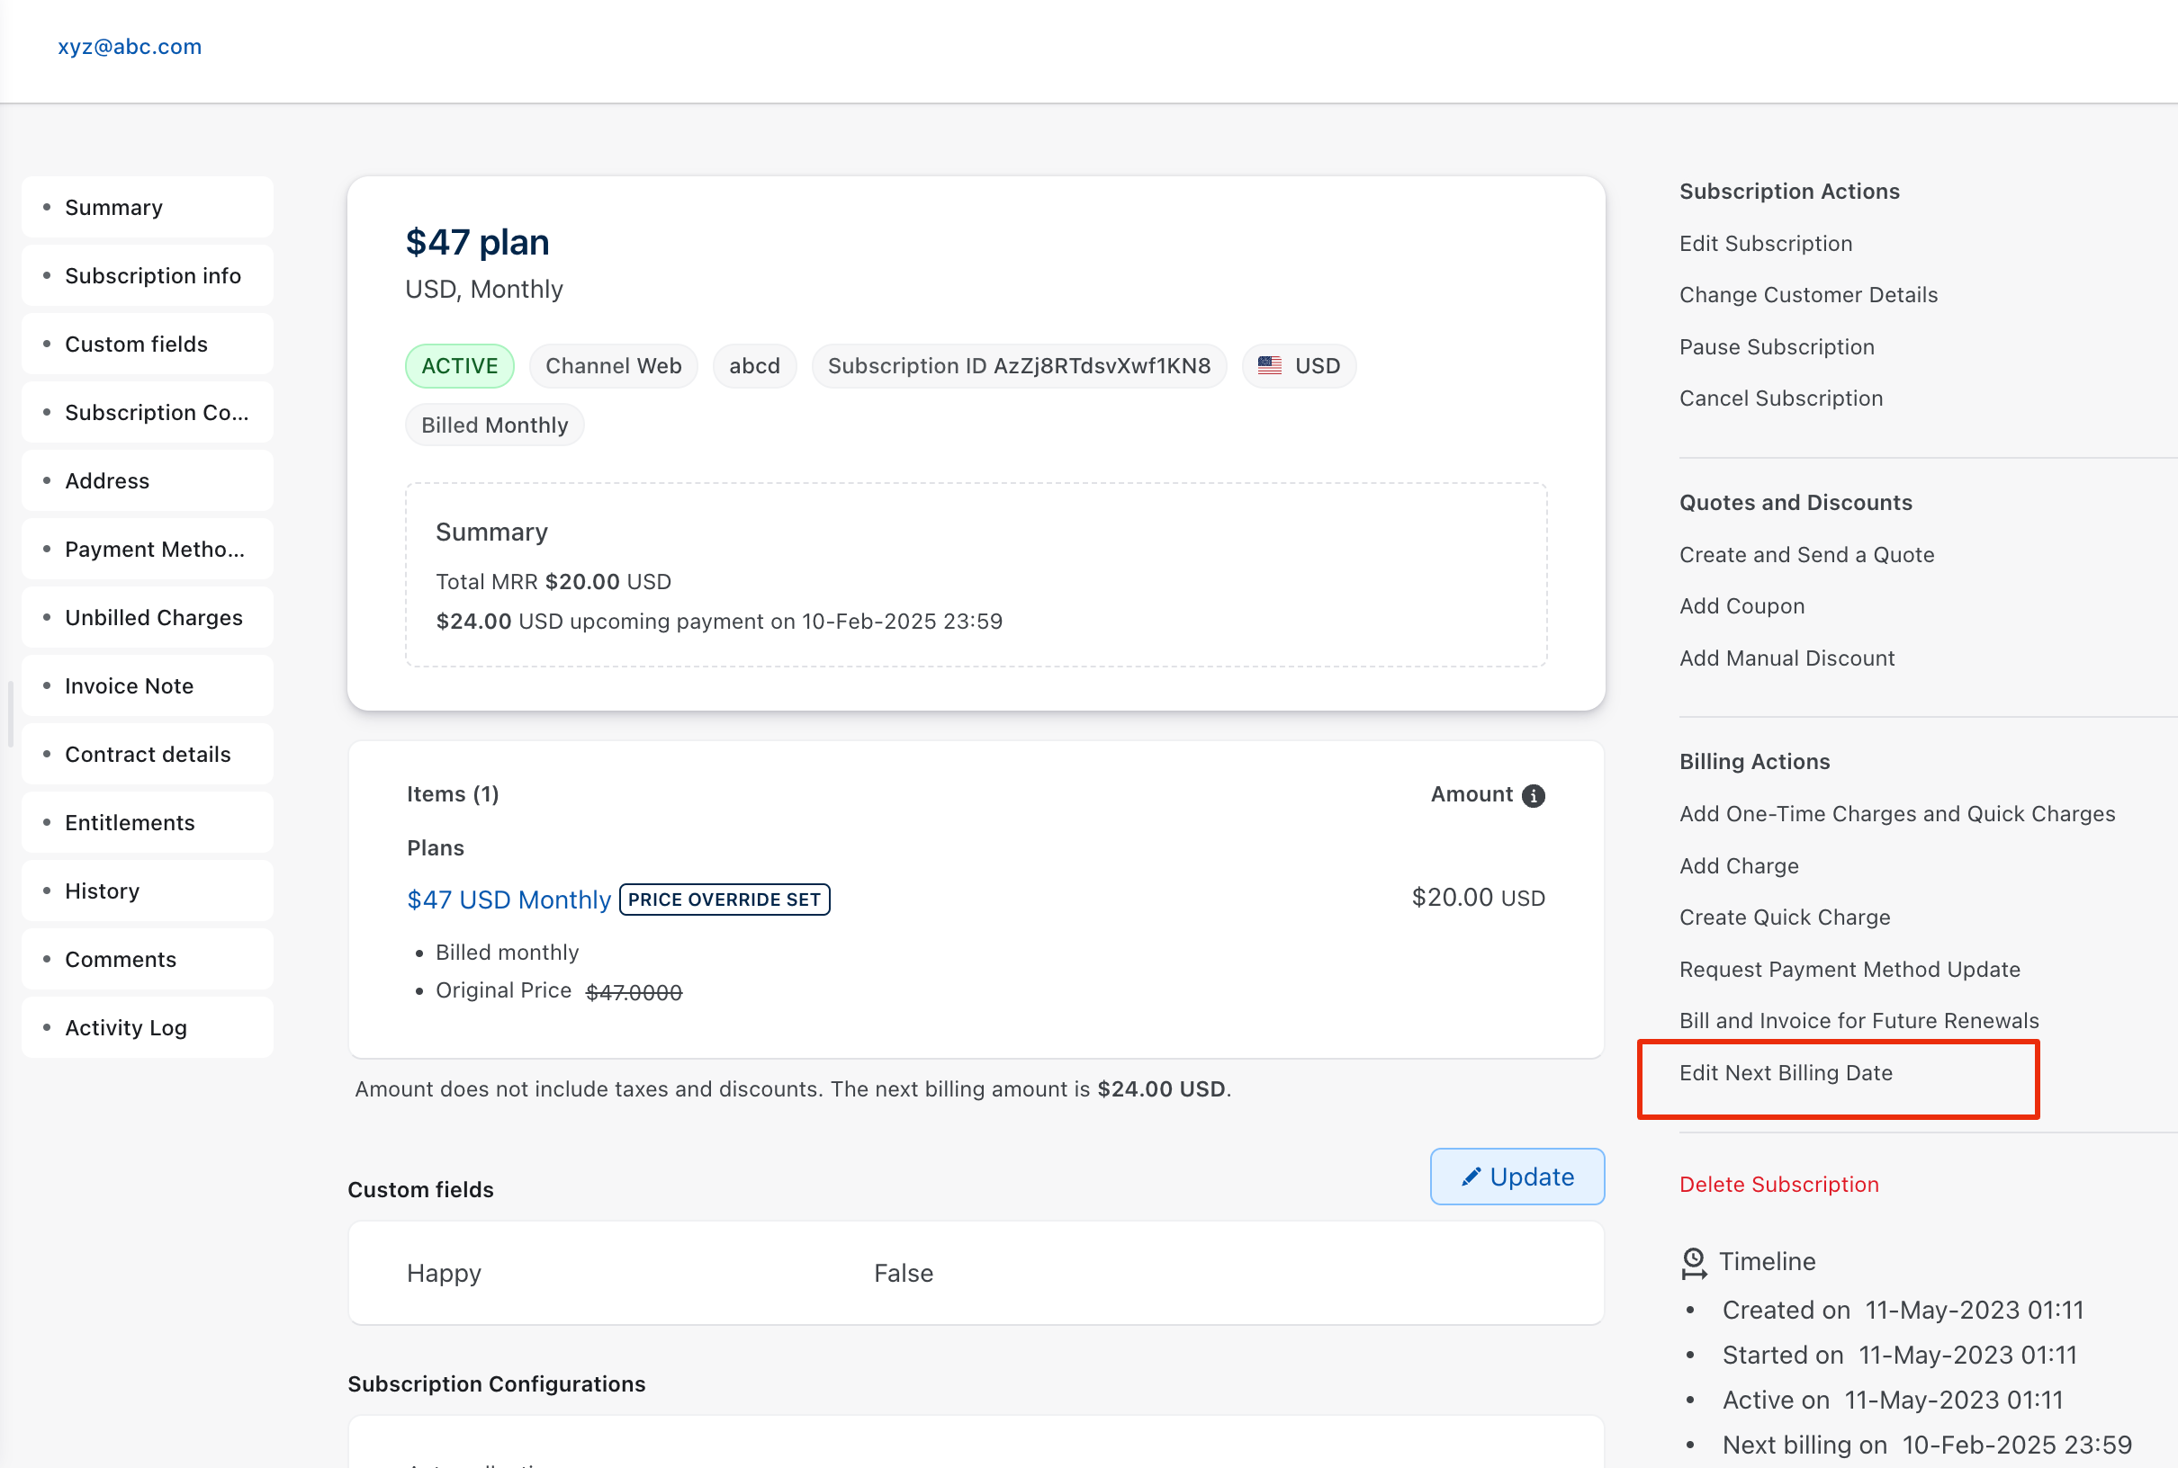Click the PRICE OVERRIDE SET badge
This screenshot has height=1468, width=2178.
coord(724,899)
